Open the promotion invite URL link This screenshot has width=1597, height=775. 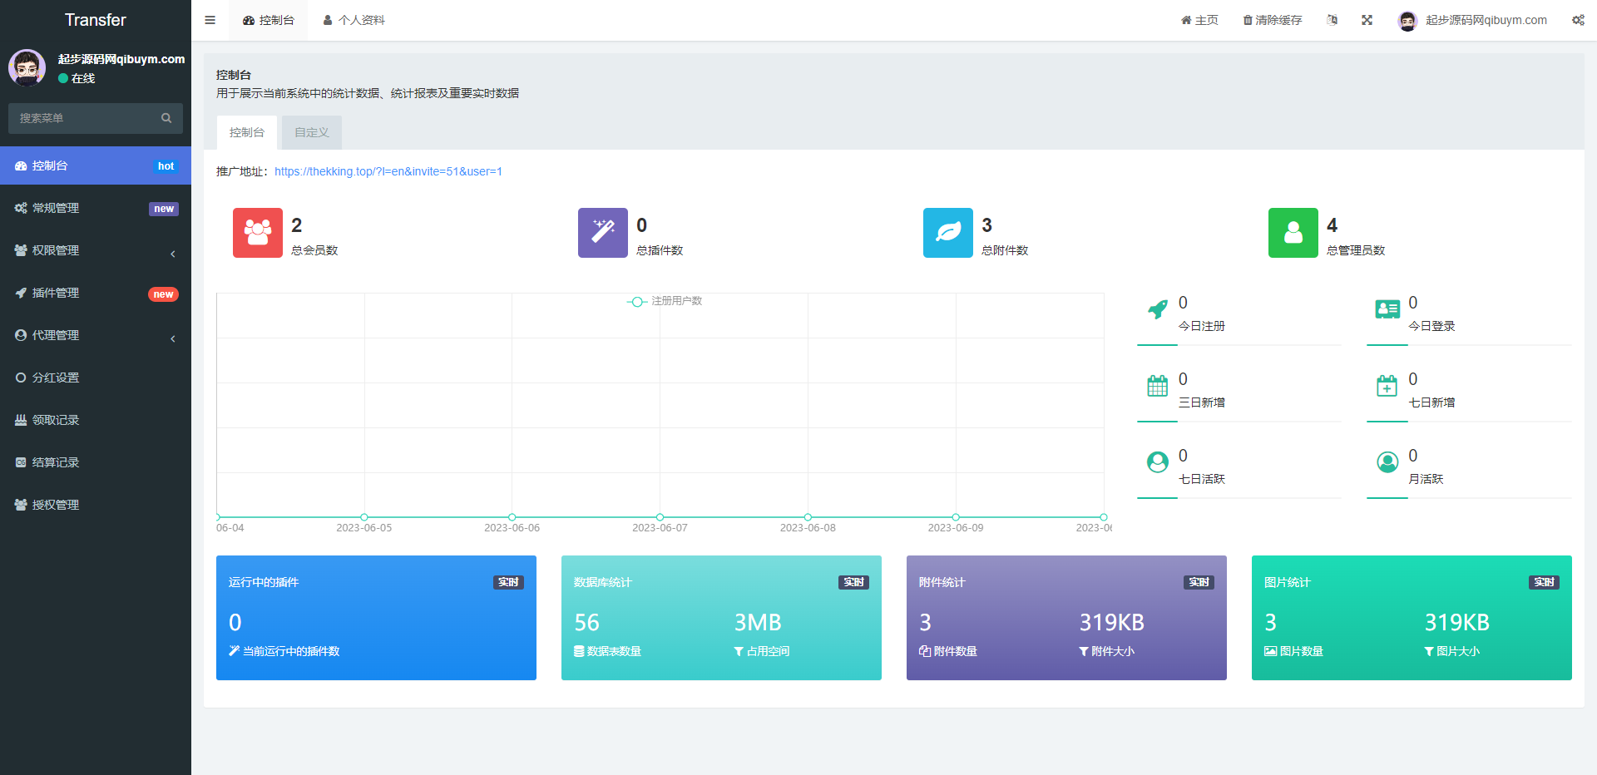point(388,171)
